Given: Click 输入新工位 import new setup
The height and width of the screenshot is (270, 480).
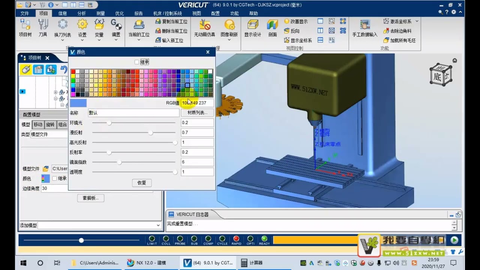Looking at the screenshot, I should point(169,40).
